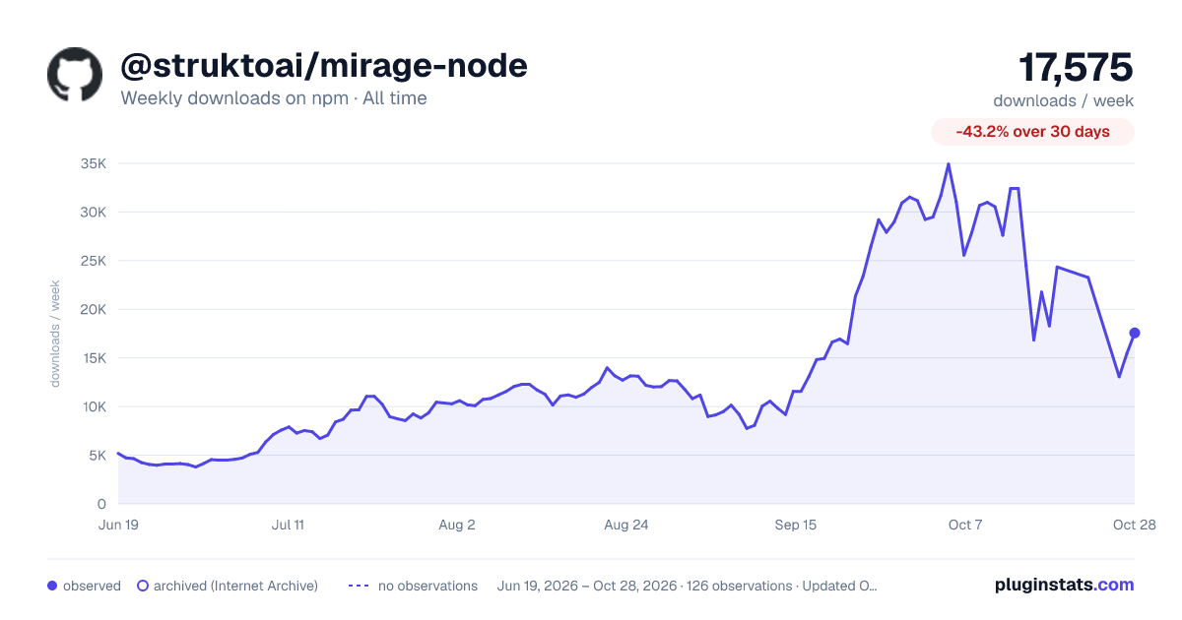Click the hollow 'archived' legend marker
Screen dimensions: 1182x620
pyautogui.click(x=143, y=586)
